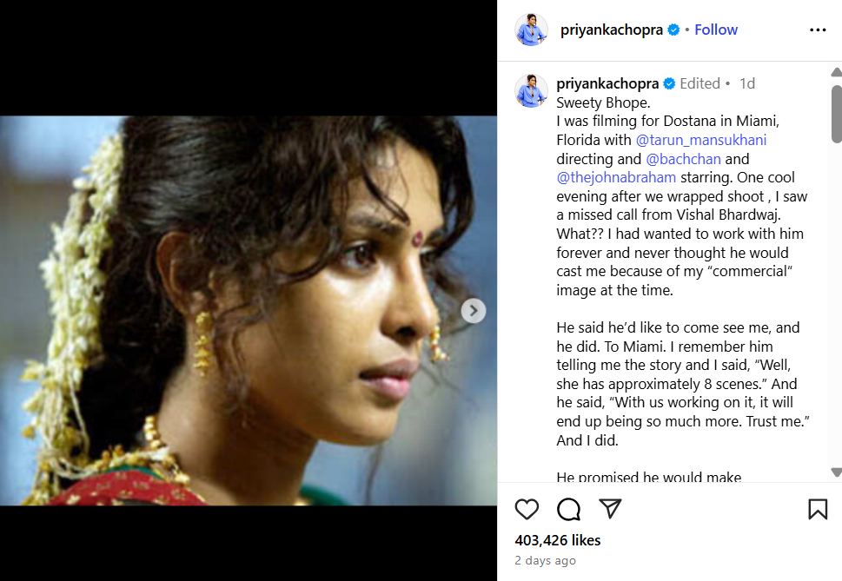The image size is (842, 581).
Task: Go to next photo with carousel arrow
Action: (x=473, y=311)
